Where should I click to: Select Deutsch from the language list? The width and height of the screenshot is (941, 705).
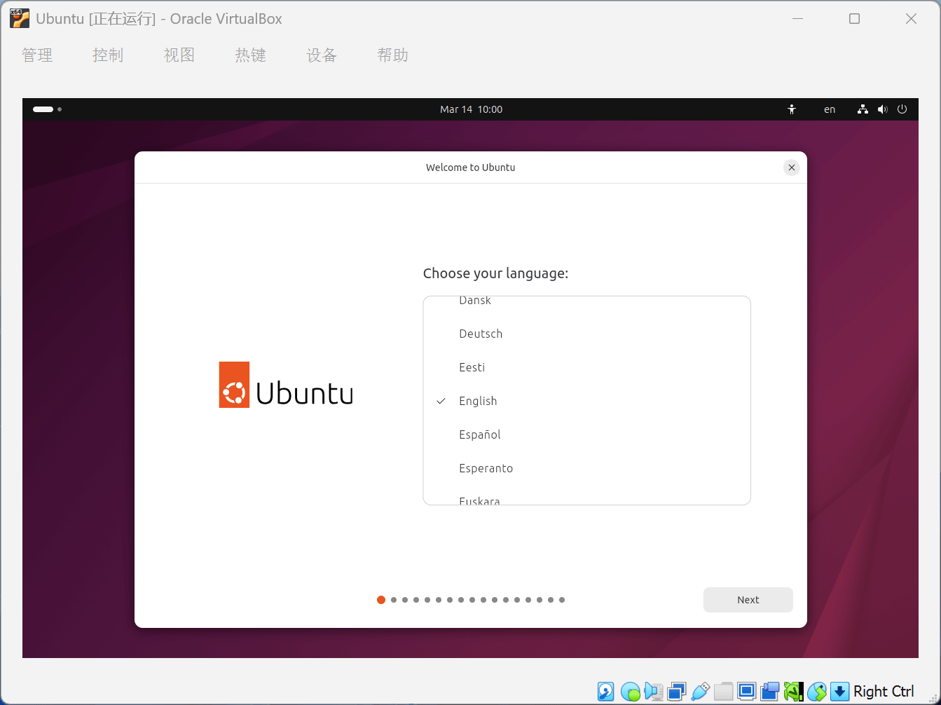[x=481, y=334]
